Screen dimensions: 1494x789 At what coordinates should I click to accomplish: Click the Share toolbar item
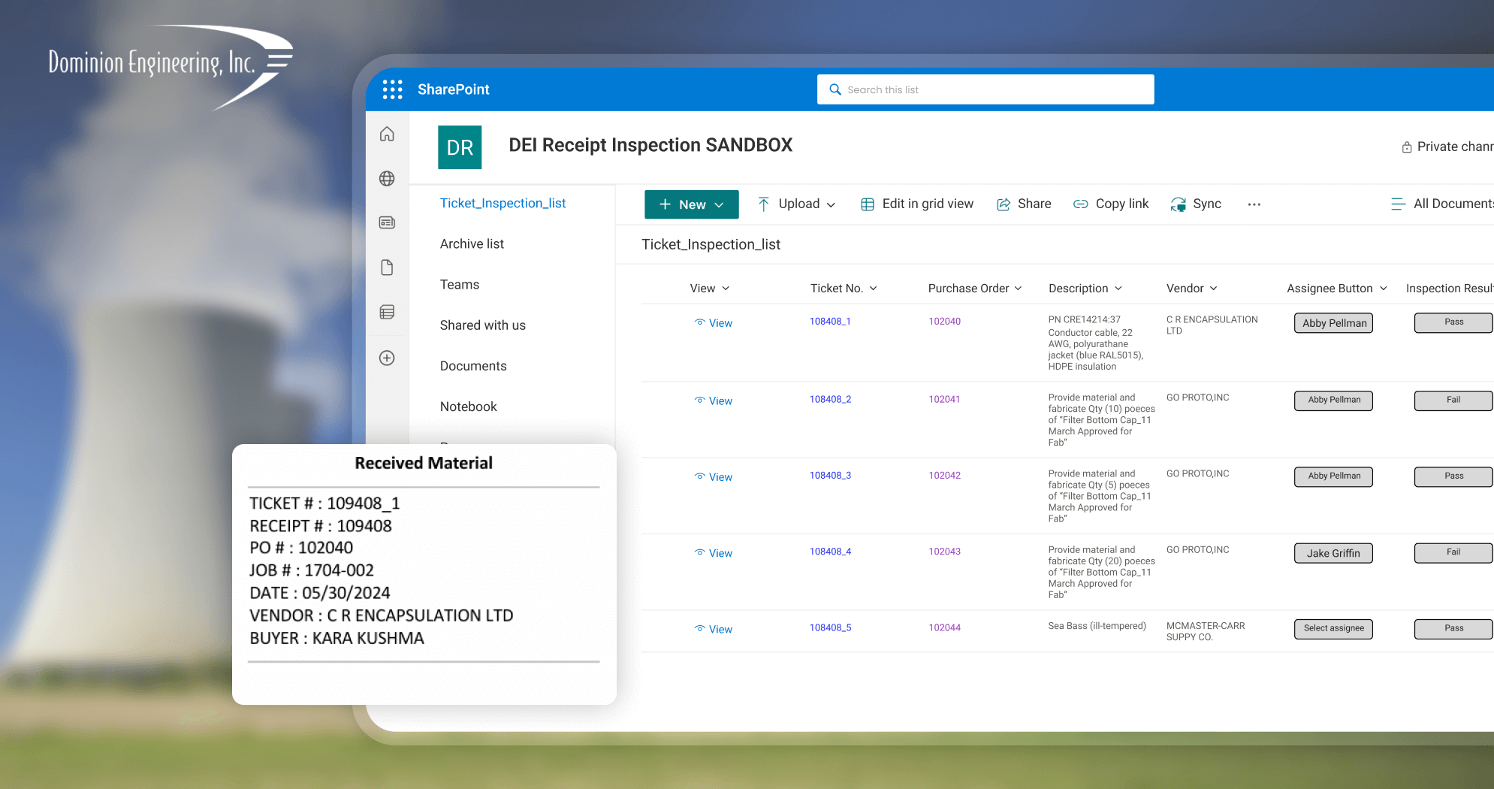pos(1024,204)
